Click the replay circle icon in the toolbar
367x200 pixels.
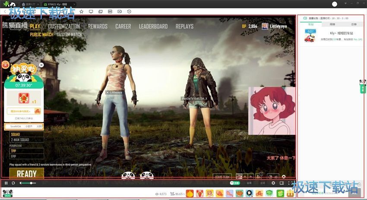129,12
